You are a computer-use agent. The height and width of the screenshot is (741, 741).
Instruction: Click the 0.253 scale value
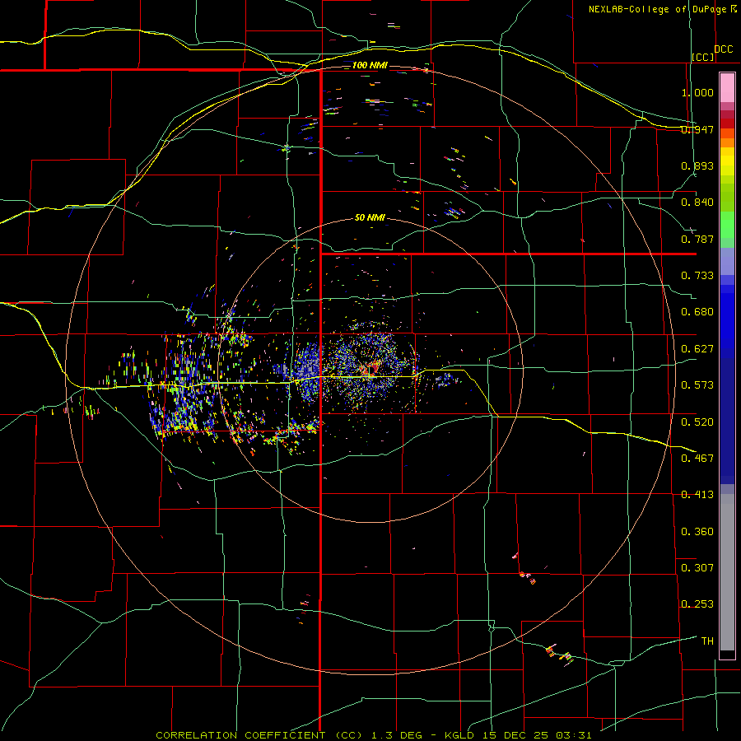[x=697, y=604]
